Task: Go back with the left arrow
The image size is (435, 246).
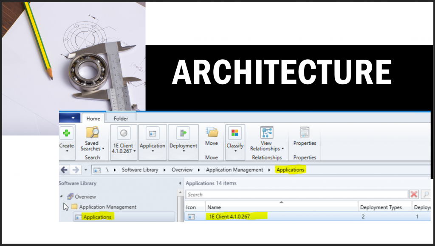Action: (64, 170)
